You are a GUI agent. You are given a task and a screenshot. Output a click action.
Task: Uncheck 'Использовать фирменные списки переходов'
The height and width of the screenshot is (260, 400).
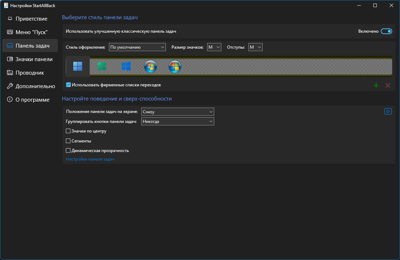point(68,85)
